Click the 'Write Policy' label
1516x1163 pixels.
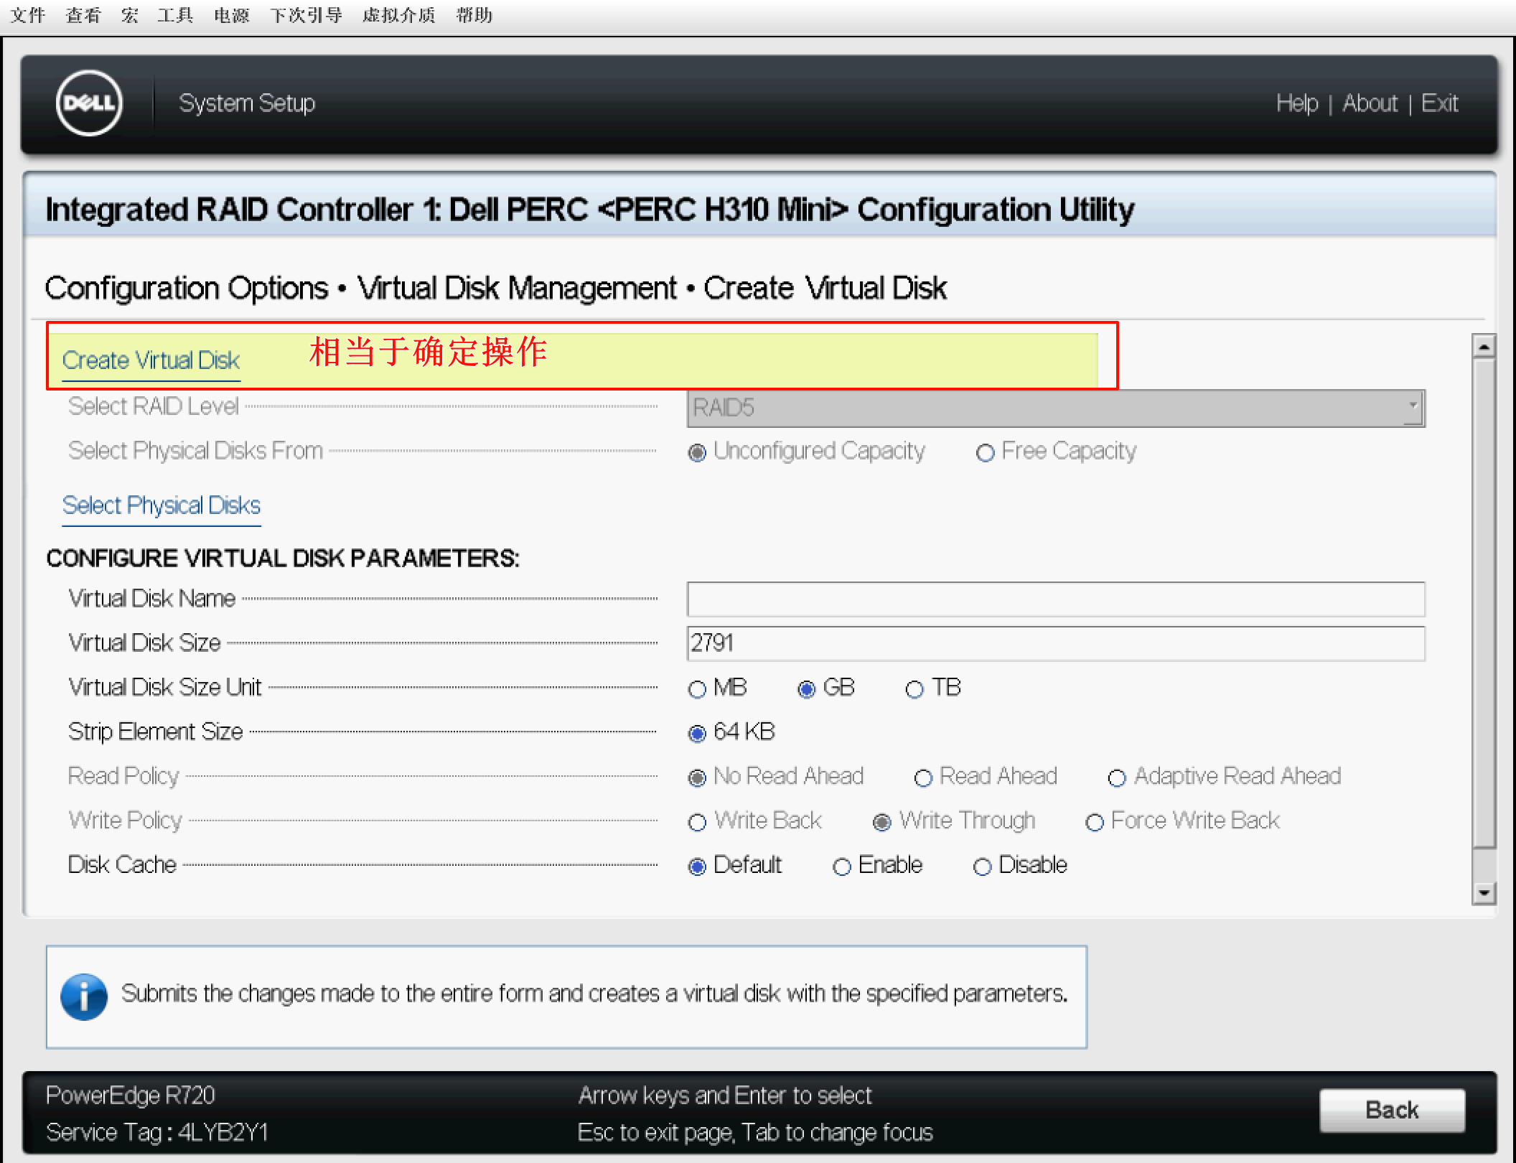(125, 821)
